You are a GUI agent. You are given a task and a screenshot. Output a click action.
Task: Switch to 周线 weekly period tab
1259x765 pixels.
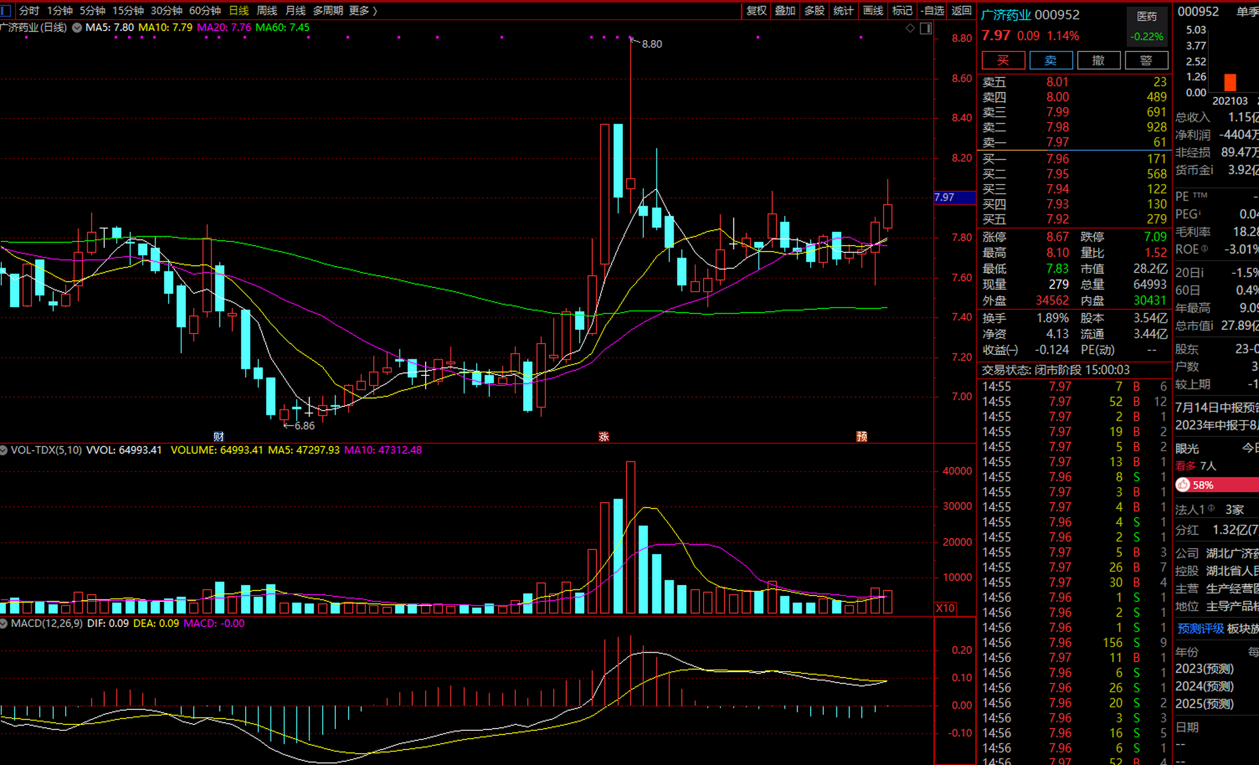pos(267,10)
